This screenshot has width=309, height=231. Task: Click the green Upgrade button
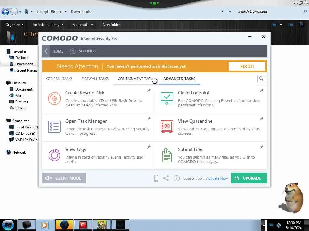click(249, 178)
